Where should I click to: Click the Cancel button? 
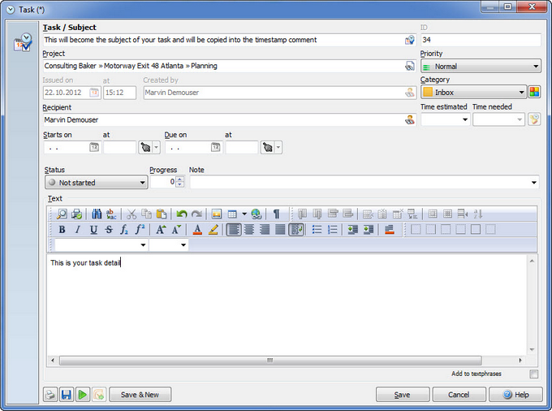coord(459,395)
